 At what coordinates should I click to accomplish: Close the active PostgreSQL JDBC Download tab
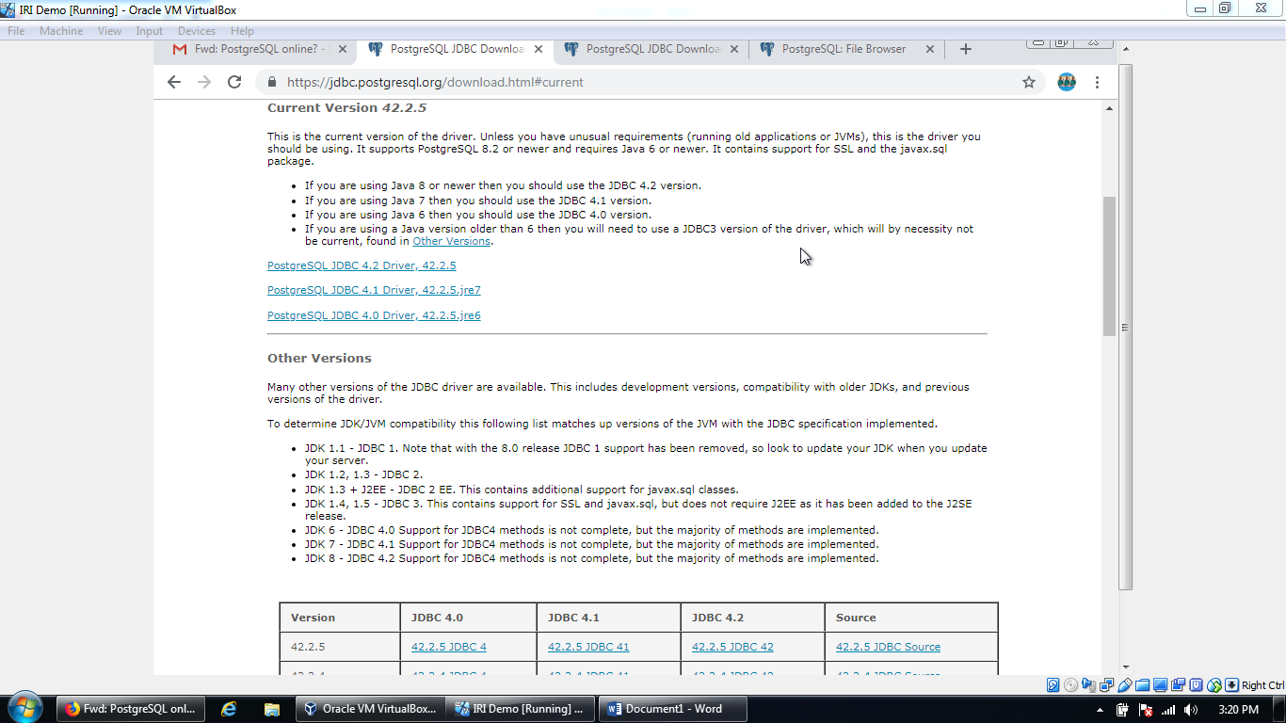click(538, 49)
